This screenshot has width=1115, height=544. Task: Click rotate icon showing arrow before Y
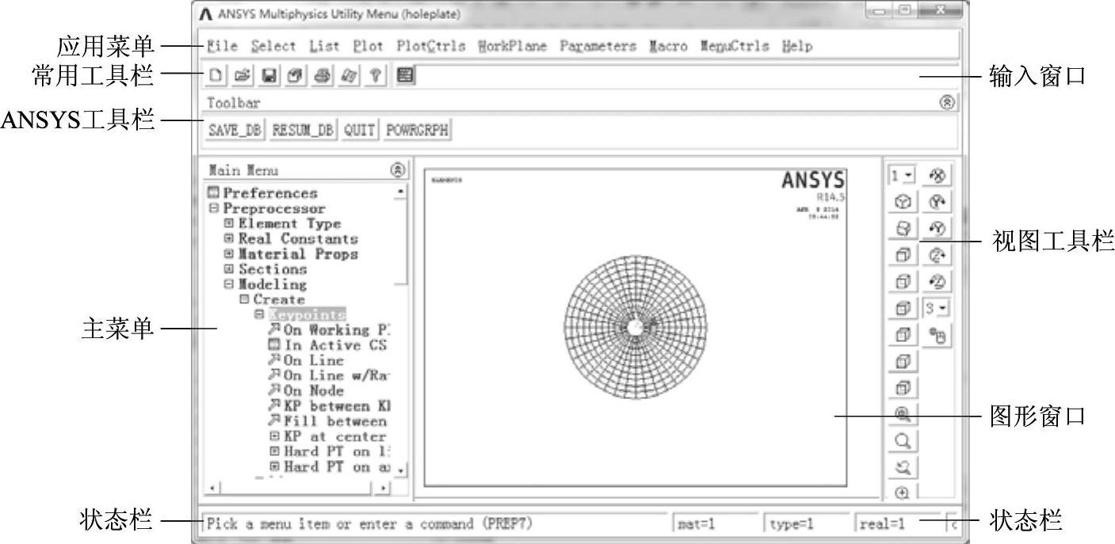tap(937, 229)
